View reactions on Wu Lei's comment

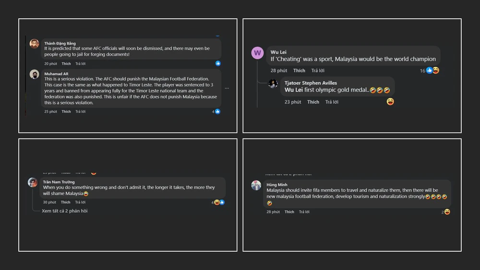(432, 71)
